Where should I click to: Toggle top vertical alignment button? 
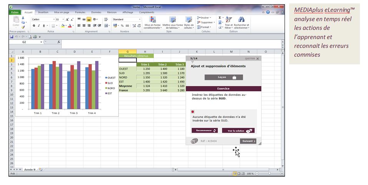pos(79,20)
